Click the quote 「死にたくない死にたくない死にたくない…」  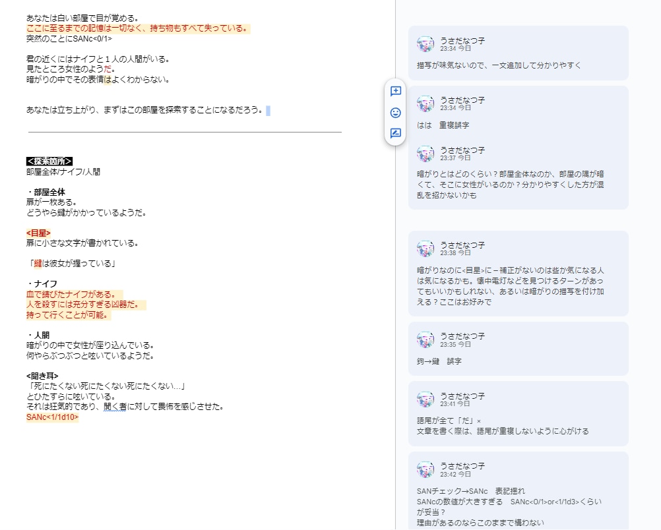point(106,386)
